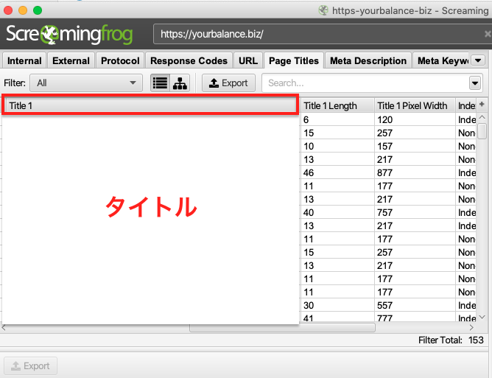Click the top Export button
Screen dimensions: 492x378
pos(228,83)
